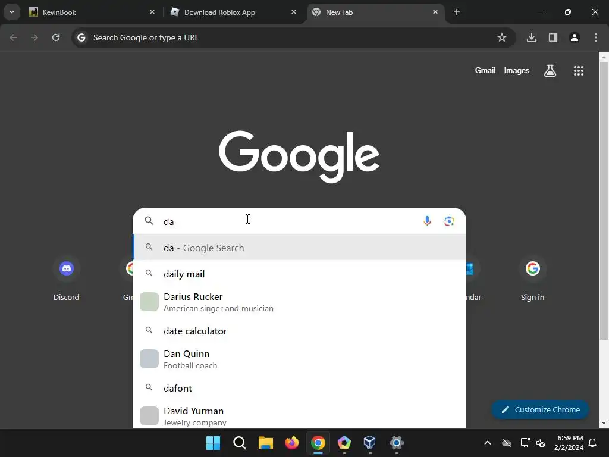The width and height of the screenshot is (609, 457).
Task: Open the VirtualBox cube taskbar icon
Action: 370,443
